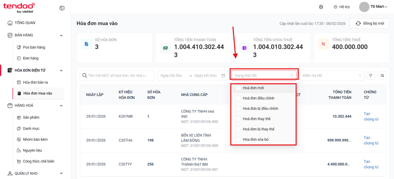The image size is (394, 179).
Task: Click the Nhóm bán kèm icon
Action: point(18,139)
